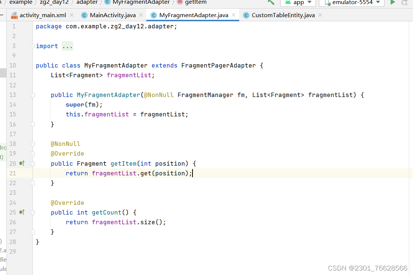Switch to the MainActivity.java tab
Image resolution: width=413 pixels, height=275 pixels.
(108, 16)
